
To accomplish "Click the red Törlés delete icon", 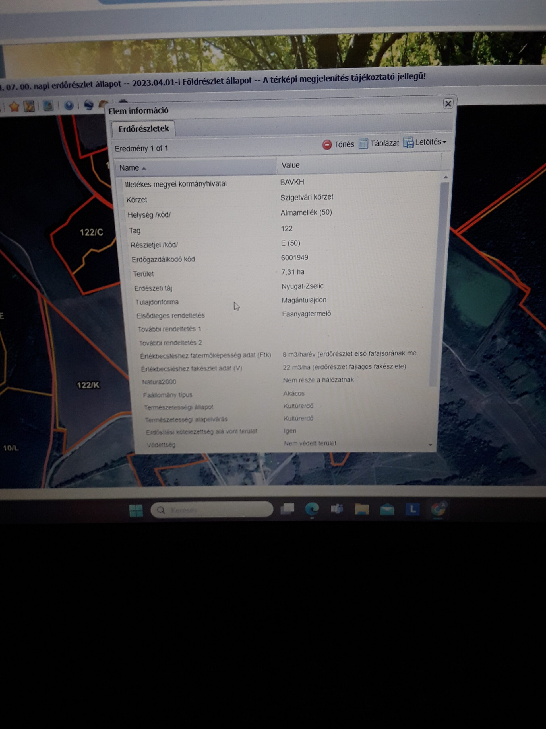I will [327, 145].
